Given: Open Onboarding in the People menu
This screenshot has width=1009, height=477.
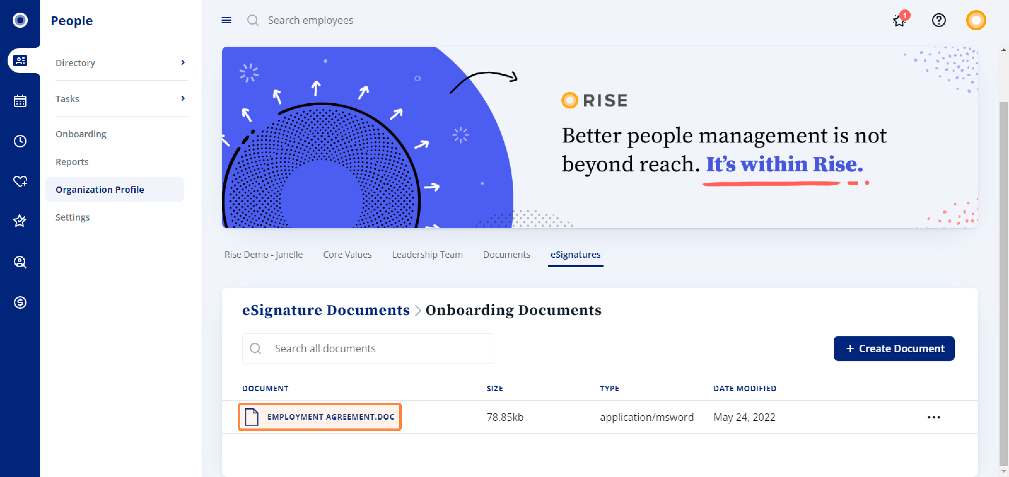Looking at the screenshot, I should point(81,134).
